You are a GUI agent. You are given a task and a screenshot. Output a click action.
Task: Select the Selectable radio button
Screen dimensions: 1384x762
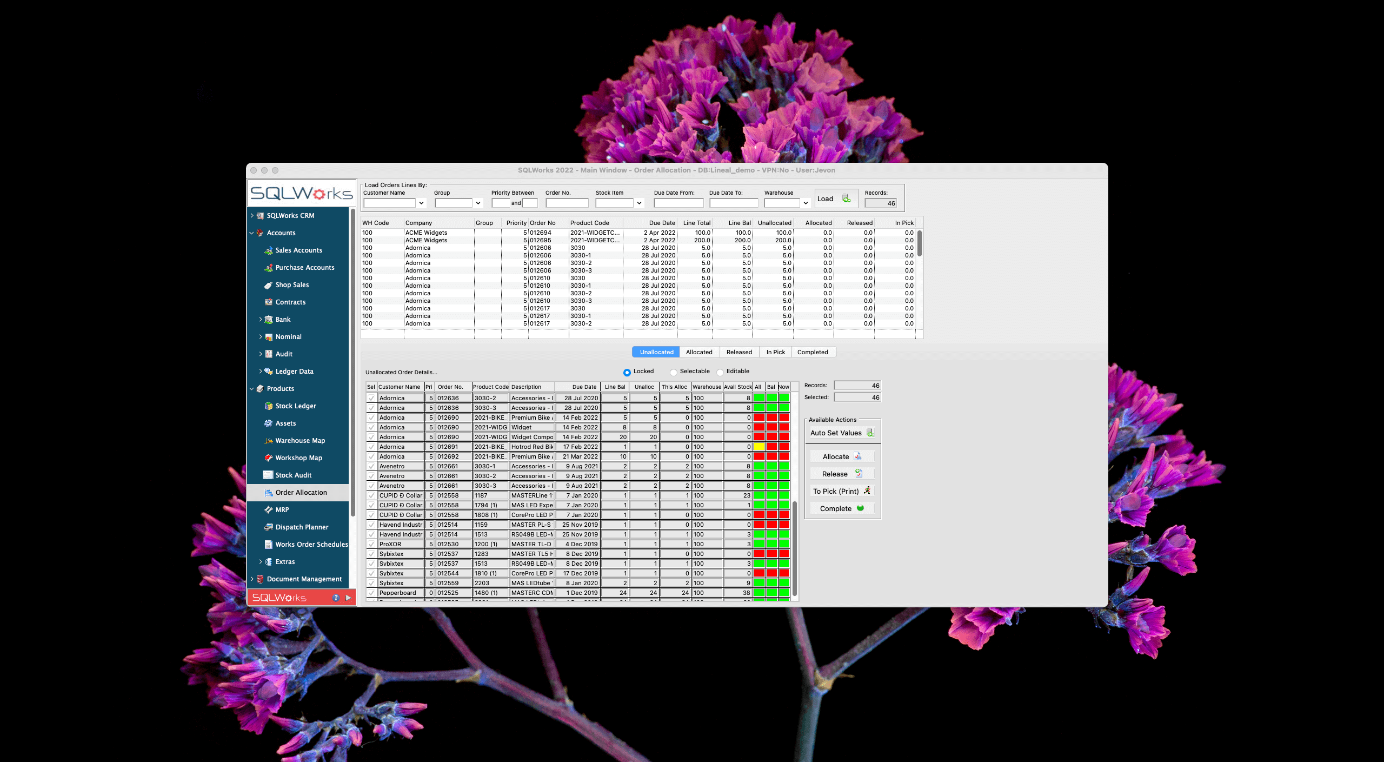click(673, 372)
